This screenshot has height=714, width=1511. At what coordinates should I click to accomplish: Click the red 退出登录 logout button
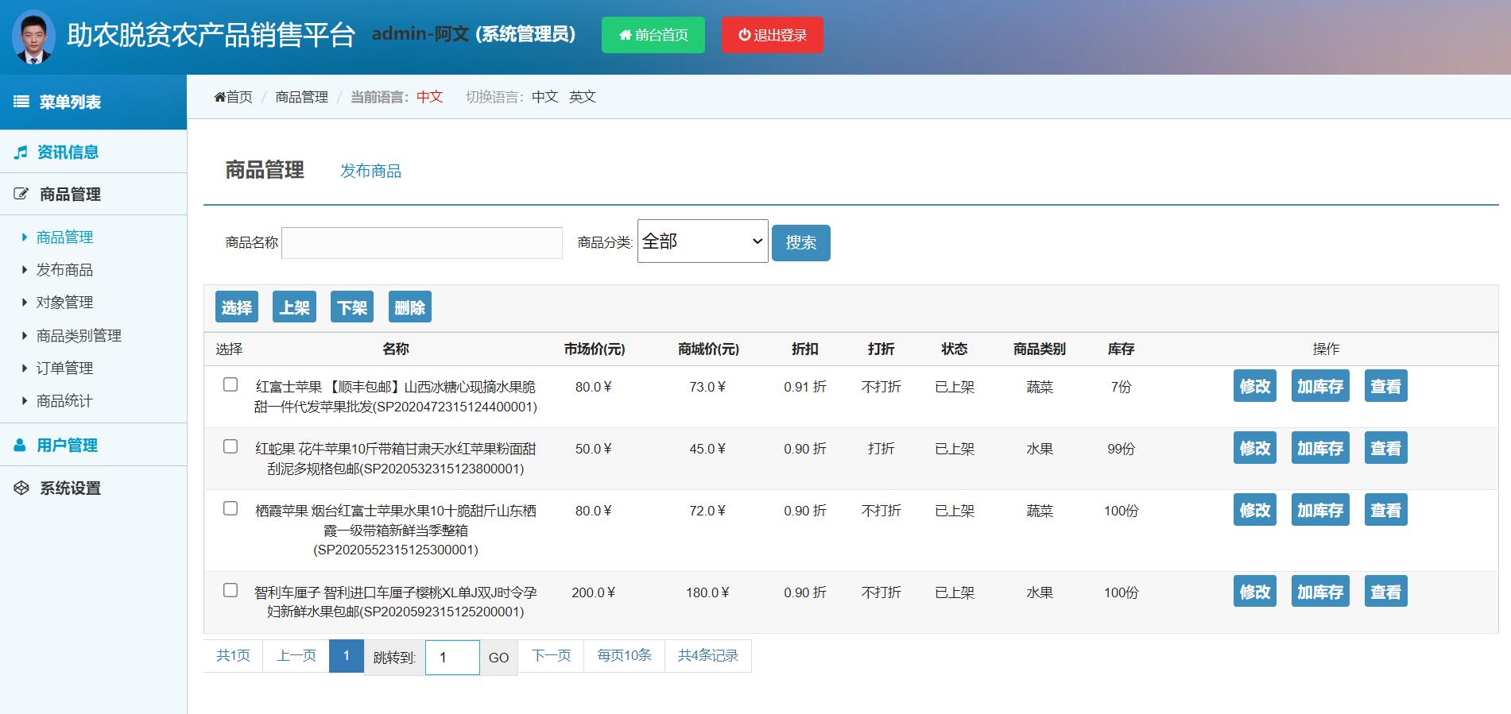773,35
